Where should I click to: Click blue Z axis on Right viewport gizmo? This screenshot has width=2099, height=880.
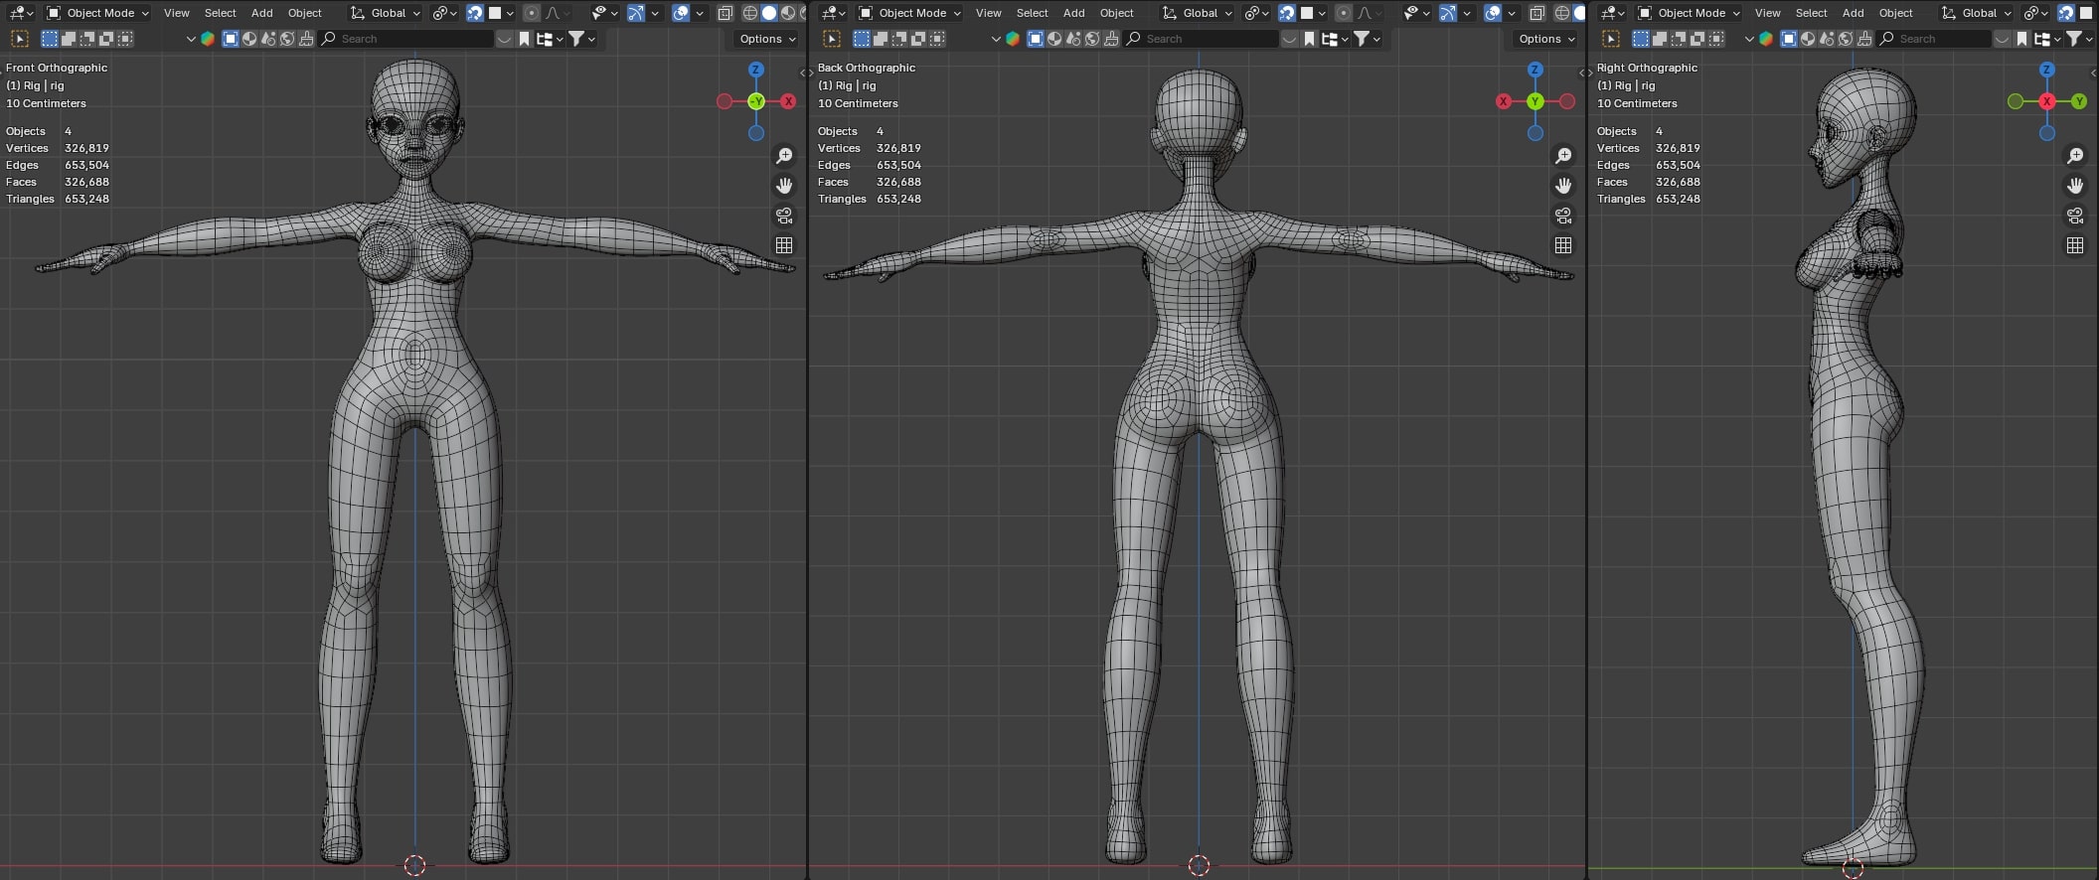[x=2046, y=70]
